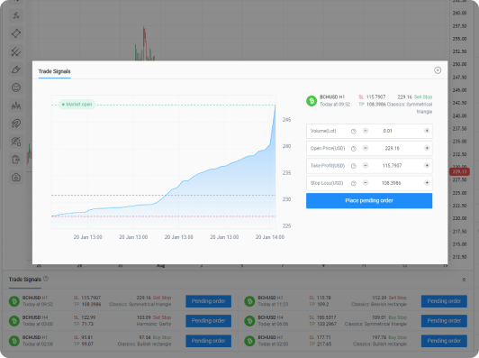Click Pending order for 197.78 Bullish rectangle signal

[444, 341]
